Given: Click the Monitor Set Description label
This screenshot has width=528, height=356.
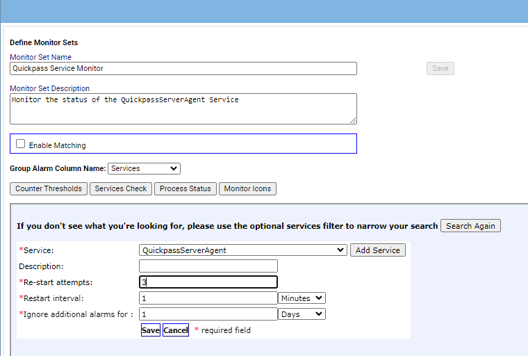Looking at the screenshot, I should click(49, 88).
